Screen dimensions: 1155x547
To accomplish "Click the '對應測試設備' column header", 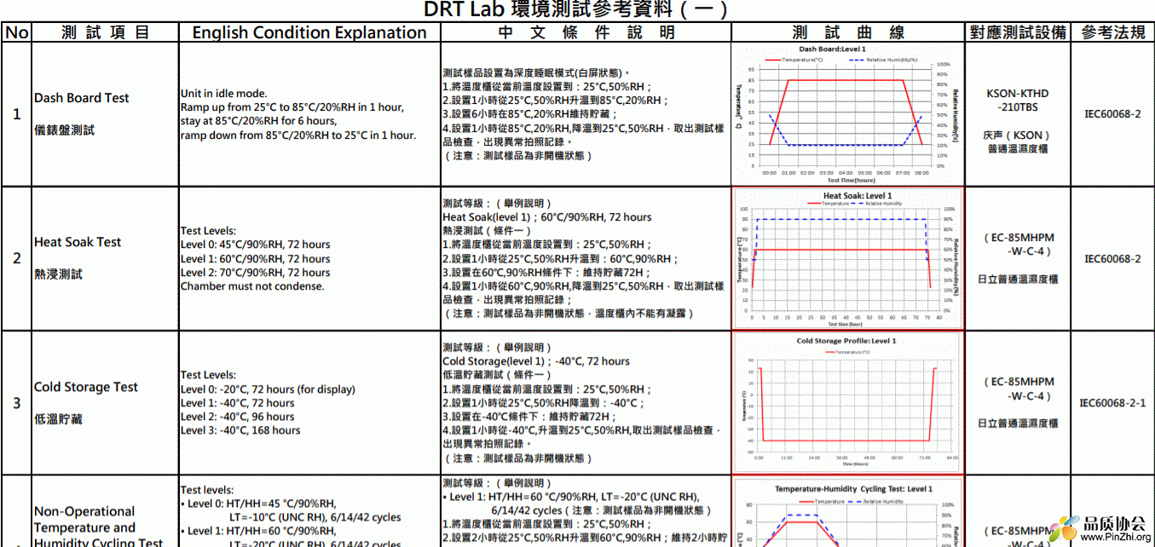I will 1018,32.
